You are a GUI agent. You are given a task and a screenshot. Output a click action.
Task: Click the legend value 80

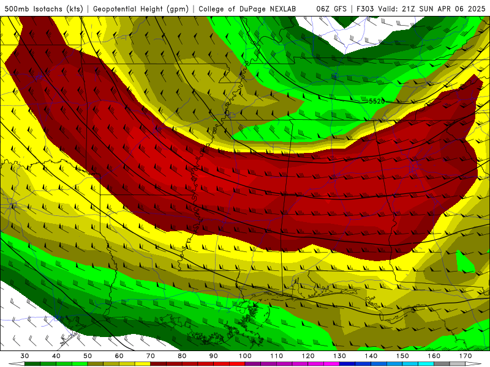(182, 356)
